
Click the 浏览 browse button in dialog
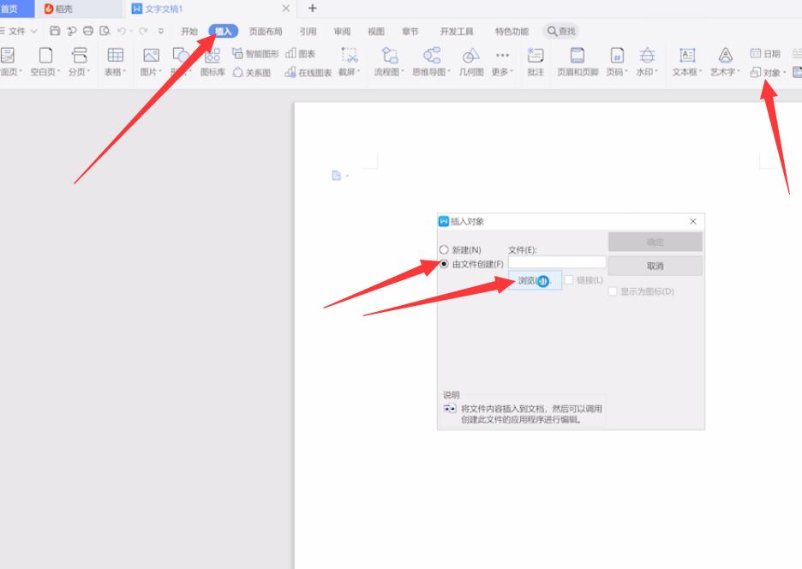point(535,280)
